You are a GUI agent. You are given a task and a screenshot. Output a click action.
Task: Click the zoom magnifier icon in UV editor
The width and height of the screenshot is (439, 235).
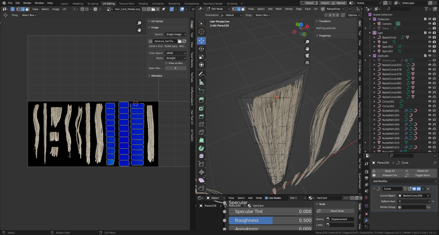coord(139,23)
